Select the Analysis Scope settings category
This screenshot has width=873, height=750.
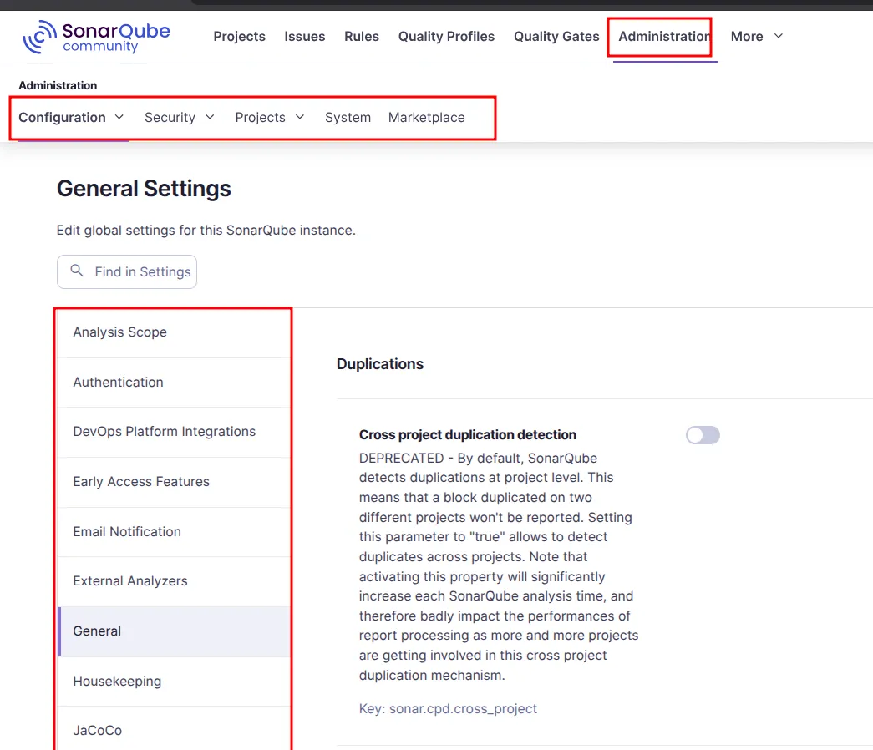coord(175,332)
